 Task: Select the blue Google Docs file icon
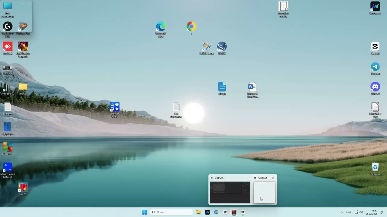click(222, 89)
